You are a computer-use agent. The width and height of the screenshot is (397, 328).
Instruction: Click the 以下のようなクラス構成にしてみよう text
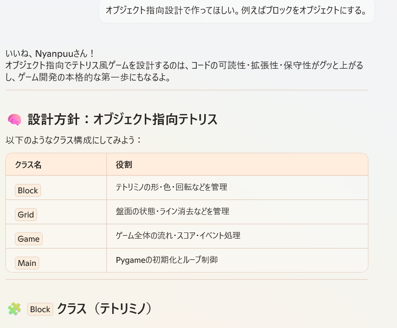click(x=73, y=140)
